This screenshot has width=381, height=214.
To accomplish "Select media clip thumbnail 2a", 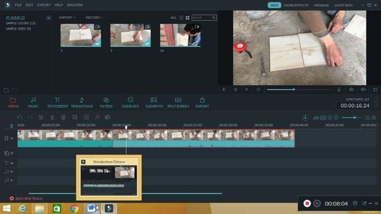I will (x=180, y=35).
